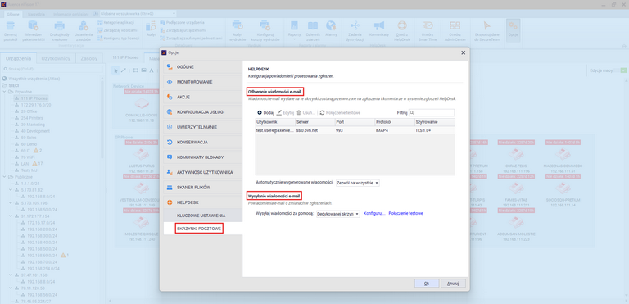Click Konfiguruj typ licencji in ribbon
Image resolution: width=629 pixels, height=304 pixels.
click(119, 39)
